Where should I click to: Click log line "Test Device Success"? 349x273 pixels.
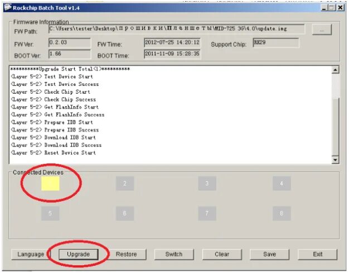pyautogui.click(x=55, y=84)
